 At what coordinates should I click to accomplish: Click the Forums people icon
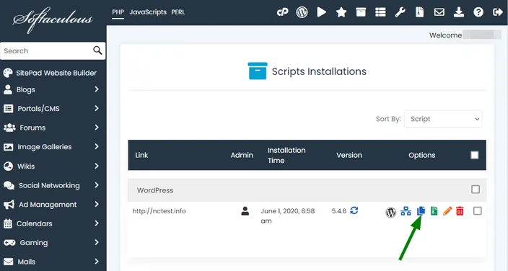tap(9, 128)
